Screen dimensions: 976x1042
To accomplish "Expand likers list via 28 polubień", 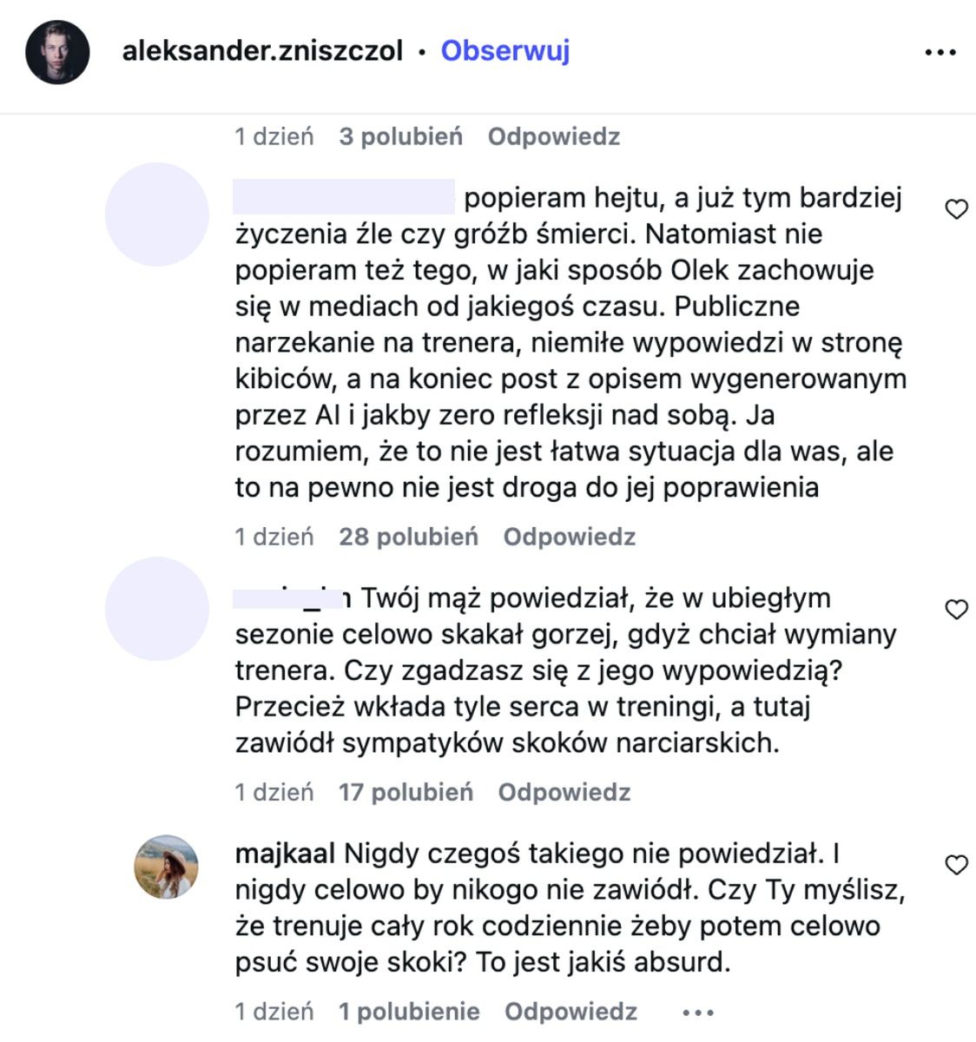I will [x=407, y=537].
